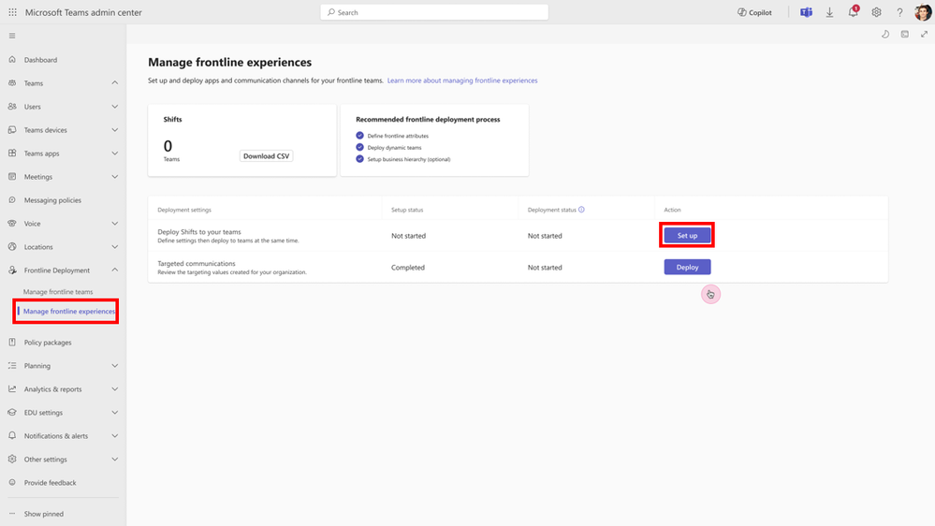
Task: Click the Policy packages icon
Action: (12, 343)
